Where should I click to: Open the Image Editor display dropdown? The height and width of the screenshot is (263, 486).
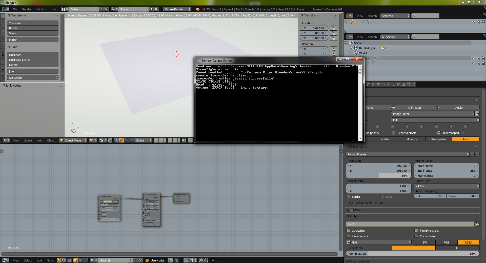pos(433,114)
